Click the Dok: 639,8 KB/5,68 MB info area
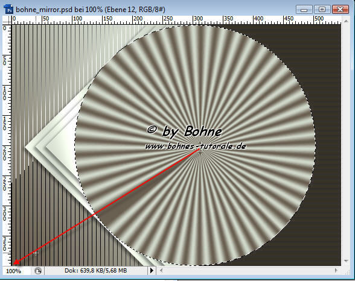This screenshot has height=281, width=355. coord(96,270)
